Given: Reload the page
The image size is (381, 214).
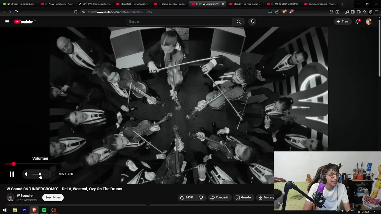Looking at the screenshot, I should [x=16, y=12].
